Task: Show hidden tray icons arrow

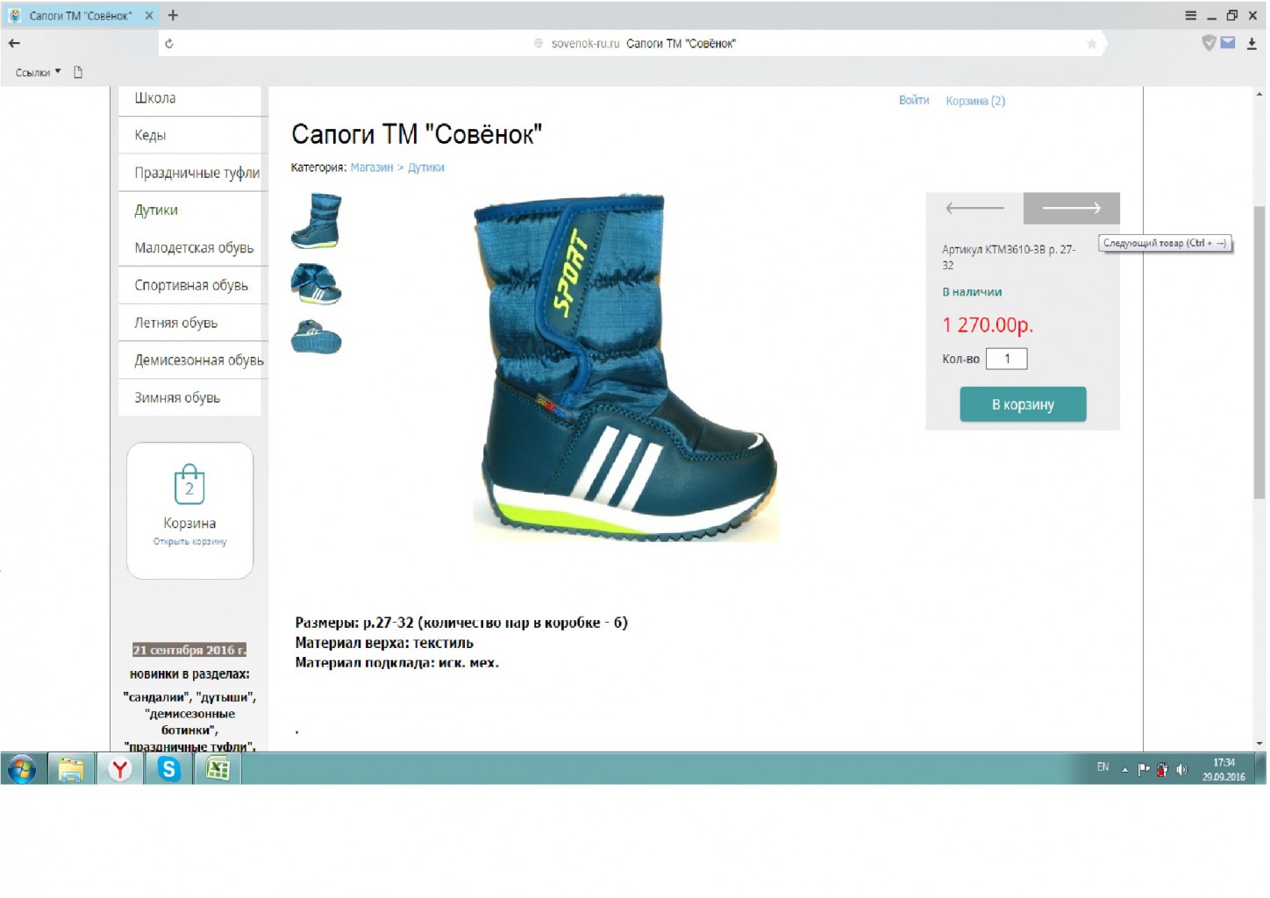Action: click(1125, 770)
